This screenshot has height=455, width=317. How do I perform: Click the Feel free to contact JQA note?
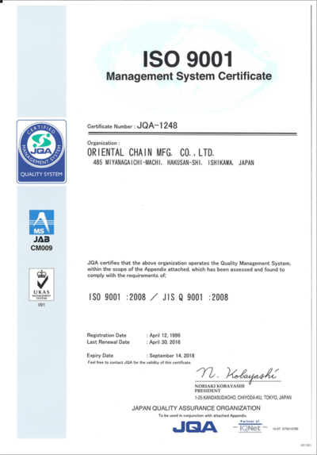pos(139,362)
